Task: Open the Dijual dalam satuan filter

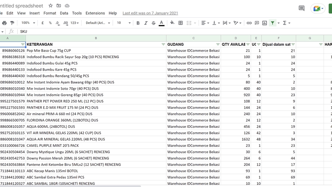Action: (293, 44)
